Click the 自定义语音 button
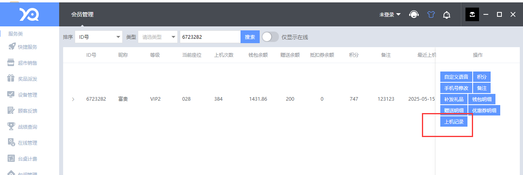Image resolution: width=523 pixels, height=175 pixels. tap(456, 77)
